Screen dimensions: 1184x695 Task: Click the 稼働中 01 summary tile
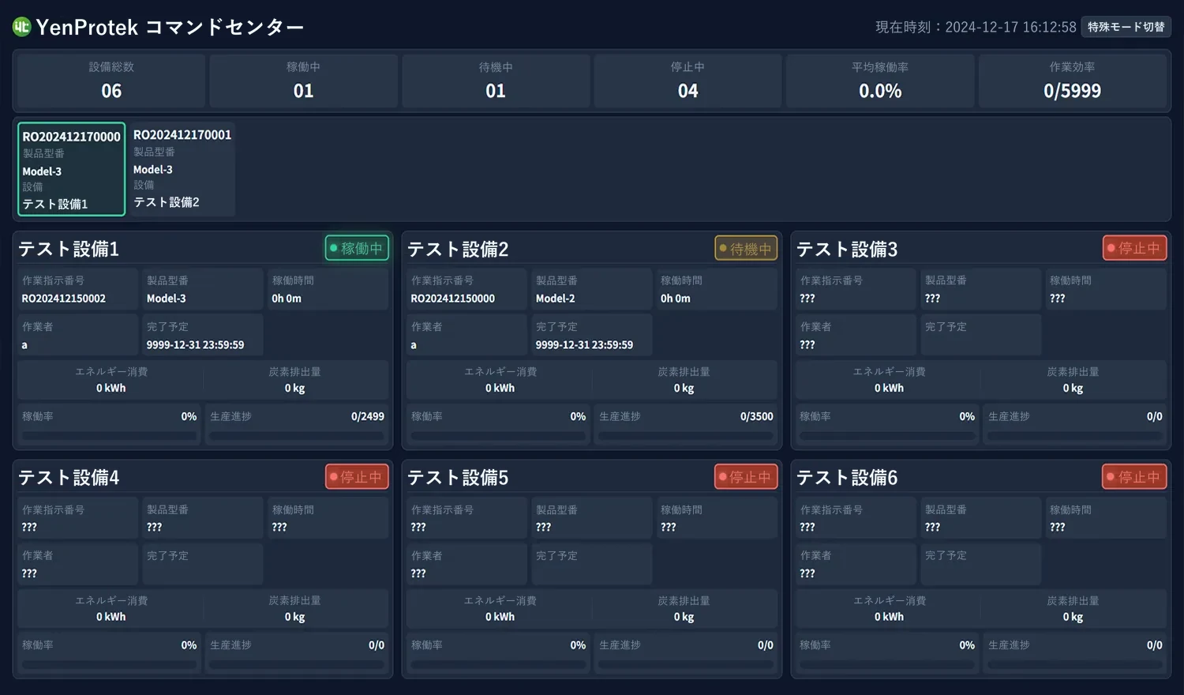(303, 81)
